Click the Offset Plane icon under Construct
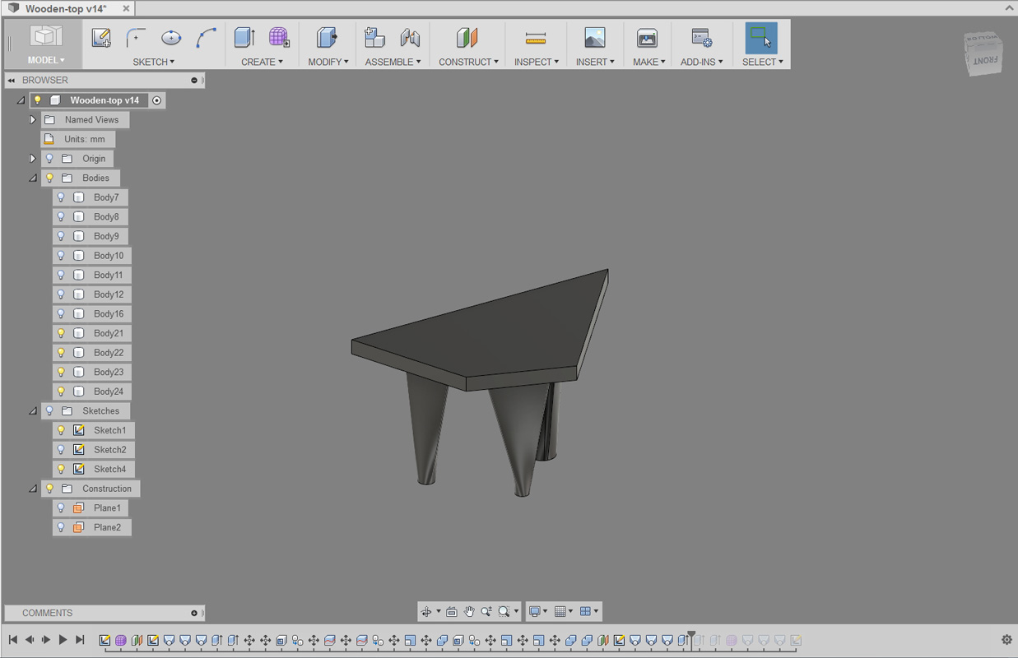1018x658 pixels. click(467, 37)
